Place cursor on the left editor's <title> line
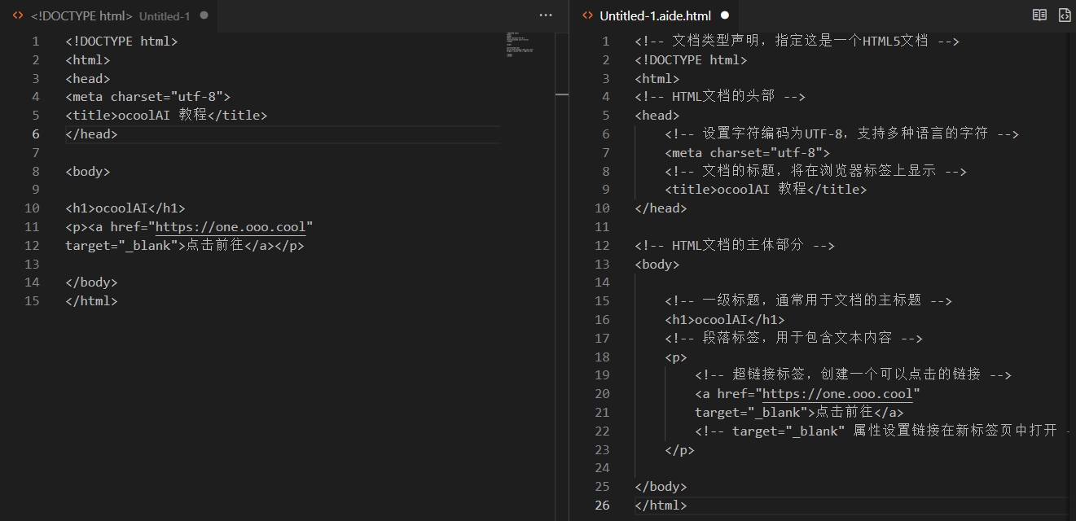Image resolution: width=1076 pixels, height=521 pixels. click(x=166, y=116)
